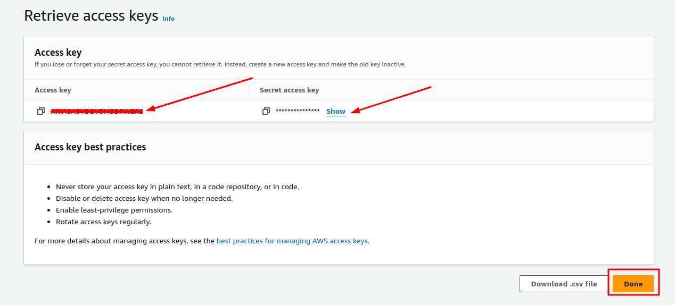Image resolution: width=675 pixels, height=305 pixels.
Task: Select the masked secret access key asterisks
Action: 298,111
